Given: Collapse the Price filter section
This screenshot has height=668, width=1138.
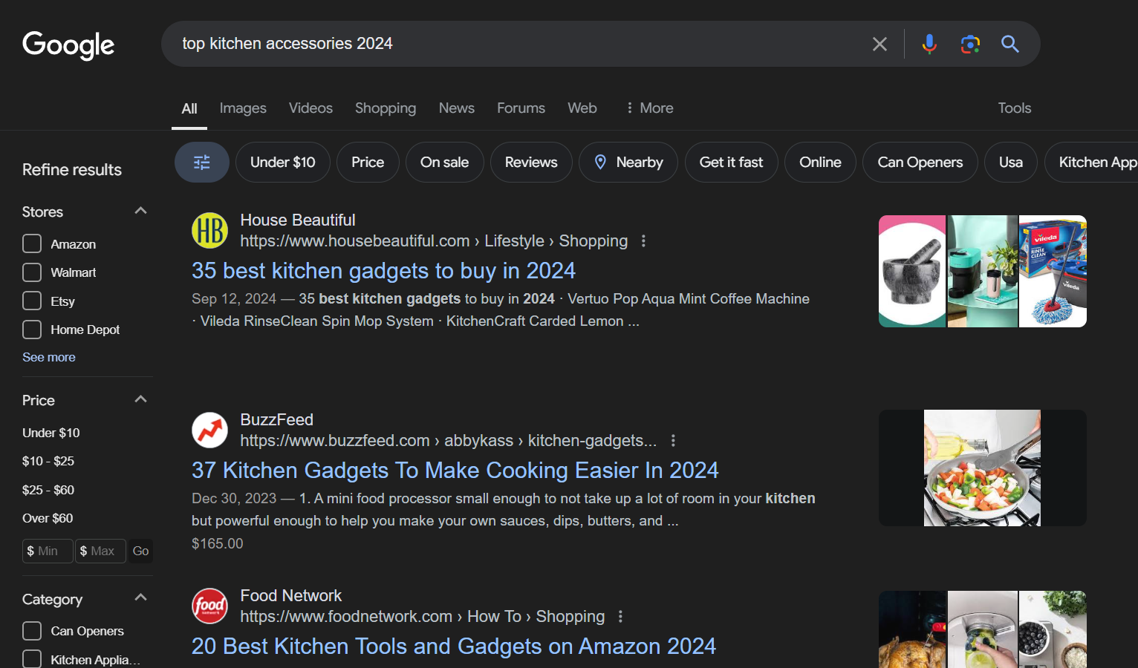Looking at the screenshot, I should click(x=140, y=400).
